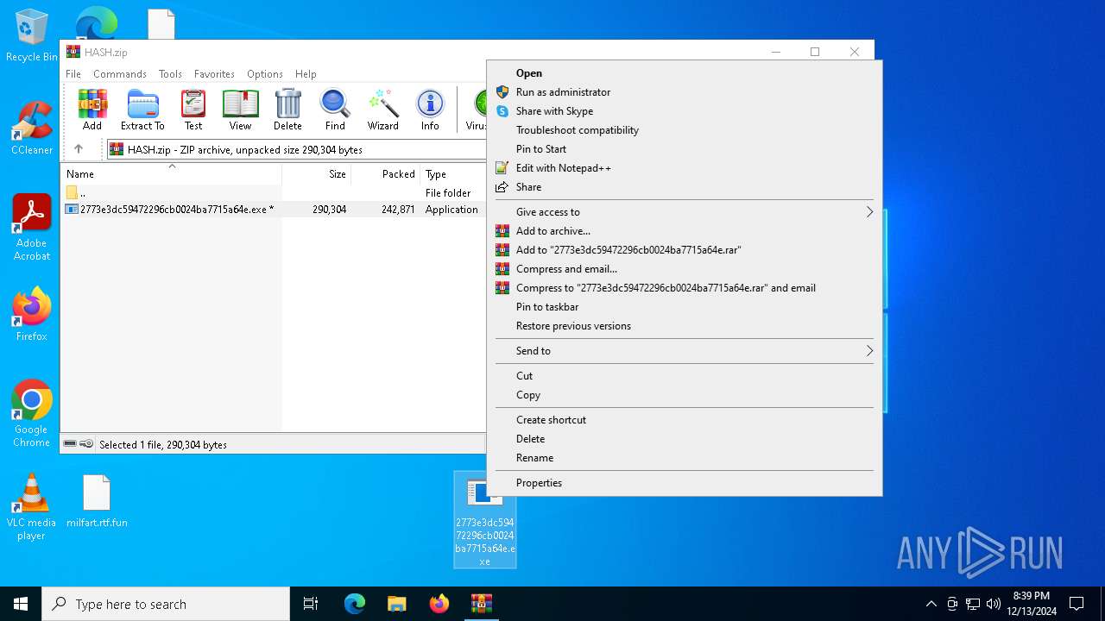The width and height of the screenshot is (1105, 621).
Task: Open the Help menu
Action: pyautogui.click(x=306, y=74)
